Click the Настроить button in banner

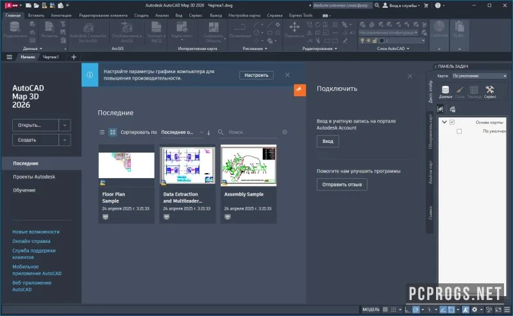pyautogui.click(x=256, y=75)
